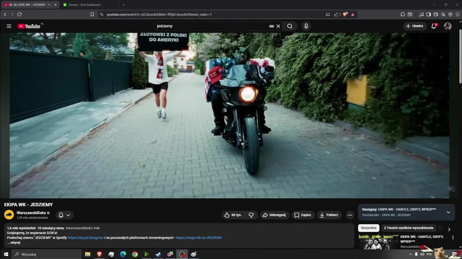Open Brave Rewards triangle icon
Viewport: 462px width, 259px height.
(353, 14)
